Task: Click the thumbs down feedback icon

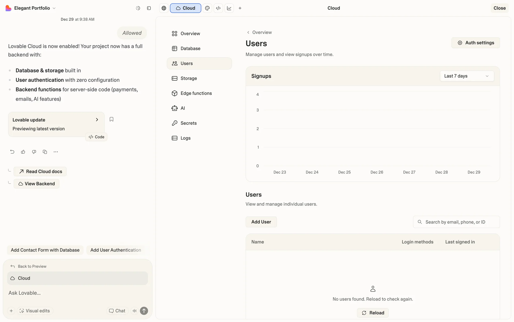Action: tap(34, 152)
